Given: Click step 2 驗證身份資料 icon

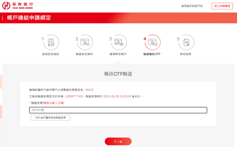Looking at the screenshot, I should 85,42.
